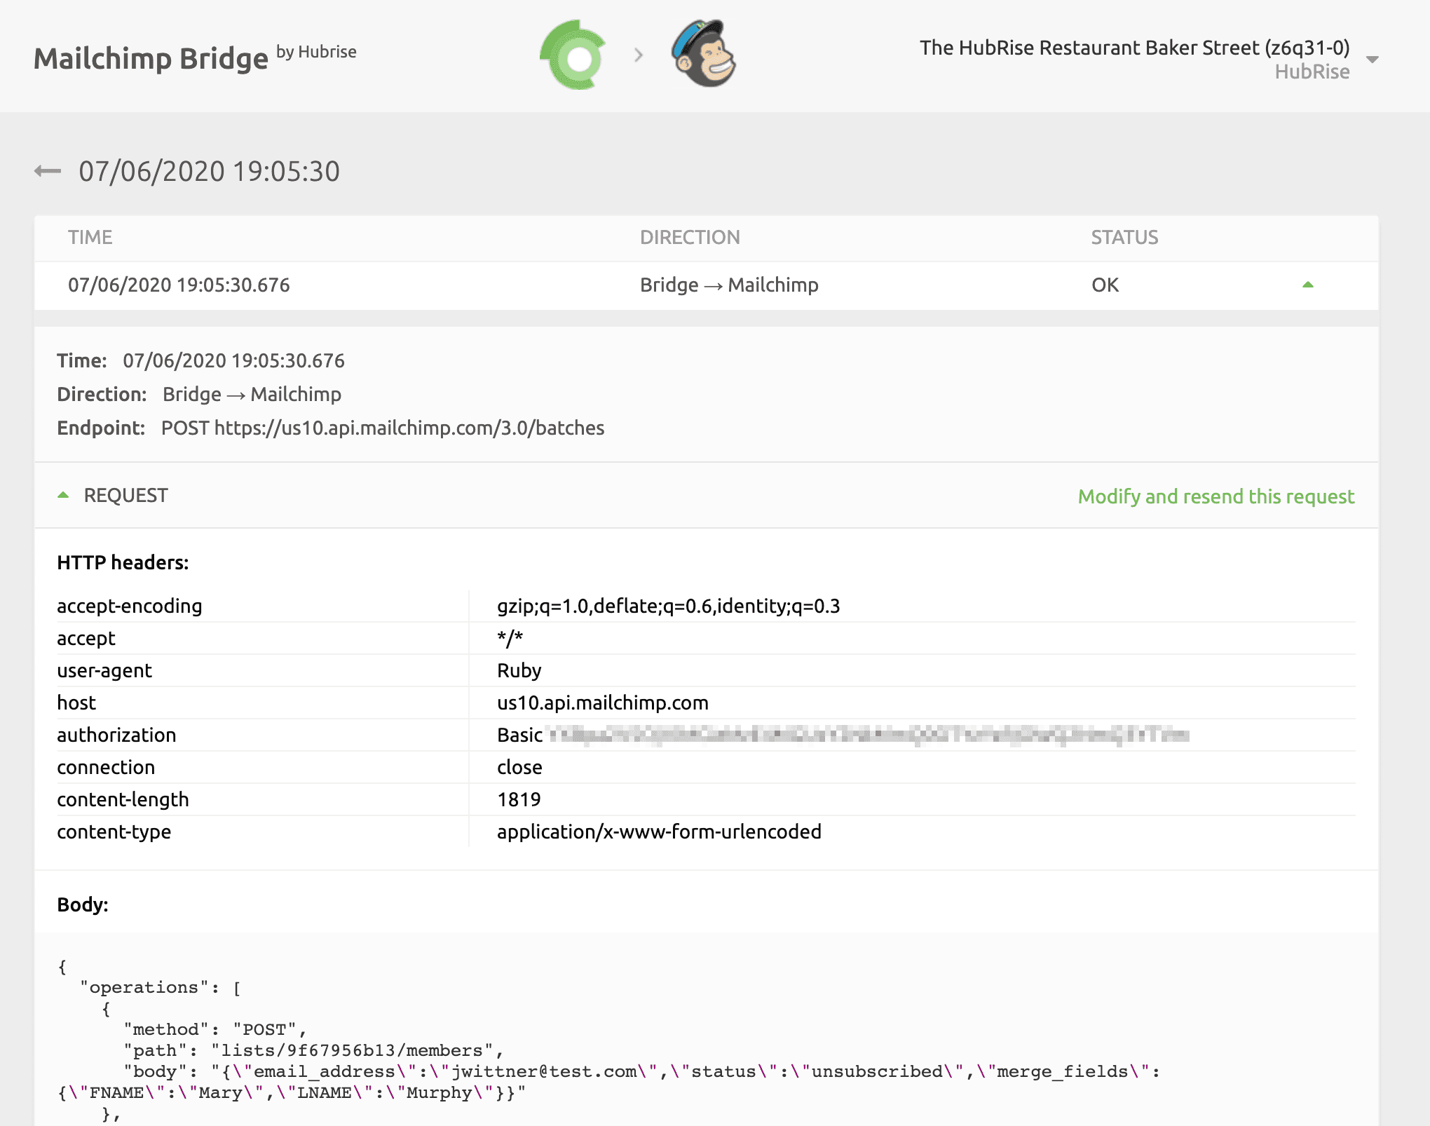Image resolution: width=1430 pixels, height=1126 pixels.
Task: Collapse the log row with status OK
Action: point(1307,285)
